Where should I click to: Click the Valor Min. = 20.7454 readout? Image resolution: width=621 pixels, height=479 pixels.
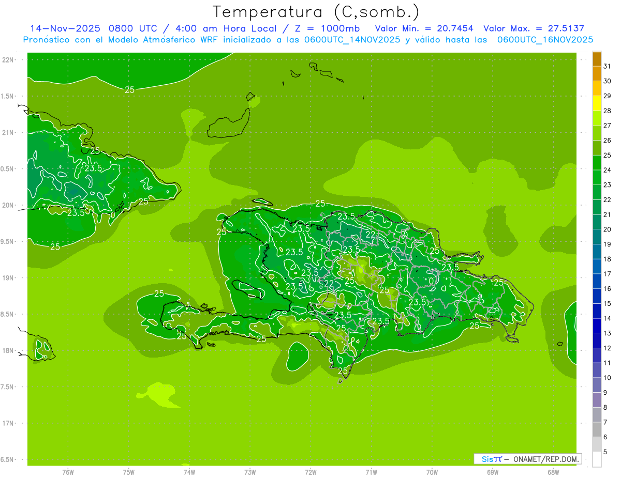click(x=424, y=28)
